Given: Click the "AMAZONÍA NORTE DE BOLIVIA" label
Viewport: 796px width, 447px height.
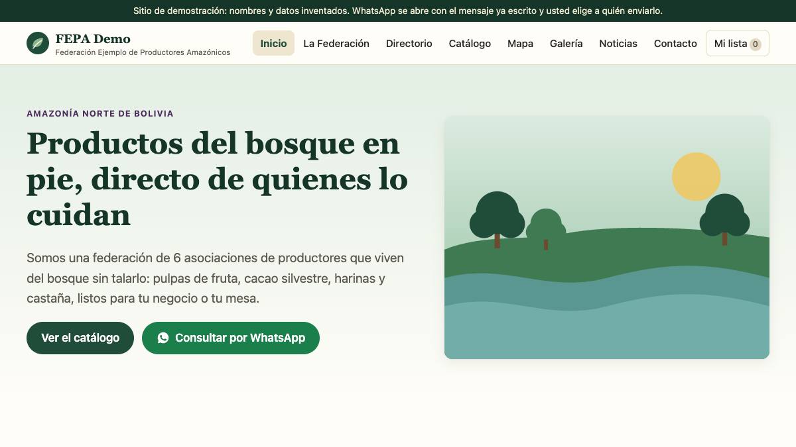Looking at the screenshot, I should [x=100, y=113].
